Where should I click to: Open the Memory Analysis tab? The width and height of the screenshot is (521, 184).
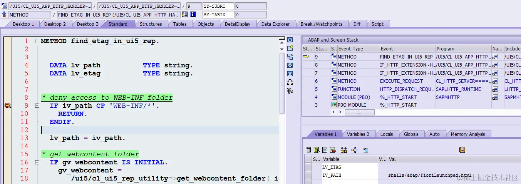coord(468,134)
